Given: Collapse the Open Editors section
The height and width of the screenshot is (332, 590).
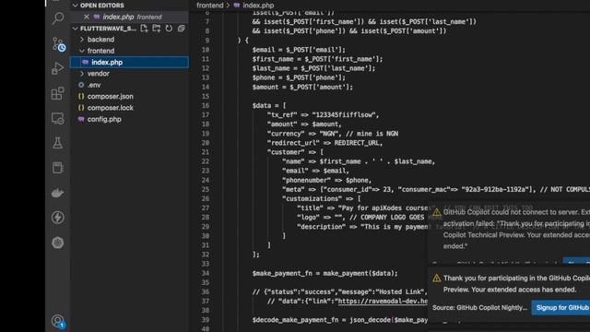Looking at the screenshot, I should coord(76,6).
